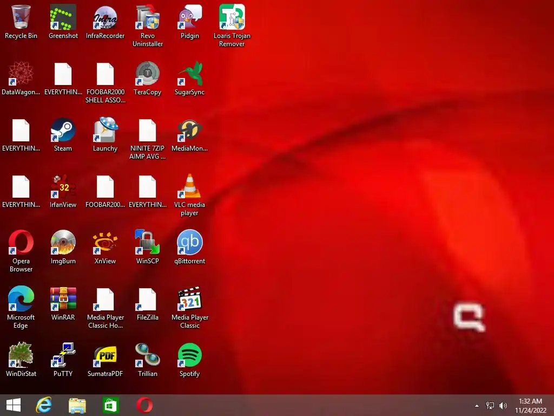The width and height of the screenshot is (554, 416).
Task: Open the Steam desktop shortcut
Action: pyautogui.click(x=63, y=135)
